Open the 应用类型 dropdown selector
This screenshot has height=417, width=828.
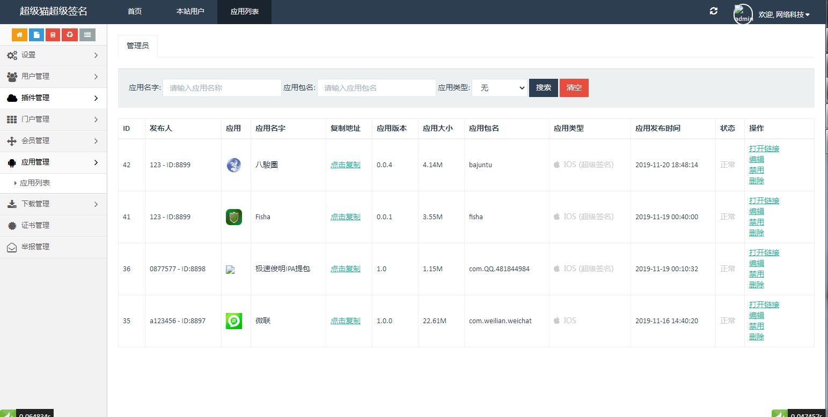coord(500,88)
